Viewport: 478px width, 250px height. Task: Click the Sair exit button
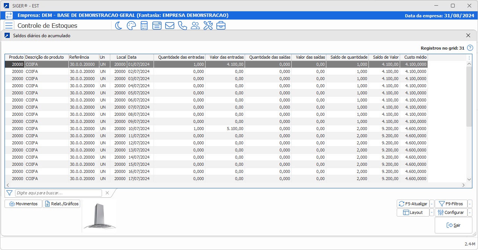click(x=453, y=225)
